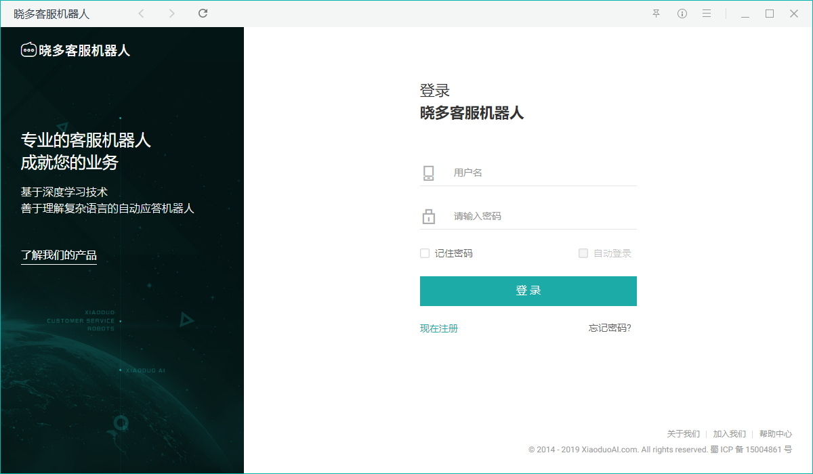Open the info icon in the titlebar

(x=682, y=13)
